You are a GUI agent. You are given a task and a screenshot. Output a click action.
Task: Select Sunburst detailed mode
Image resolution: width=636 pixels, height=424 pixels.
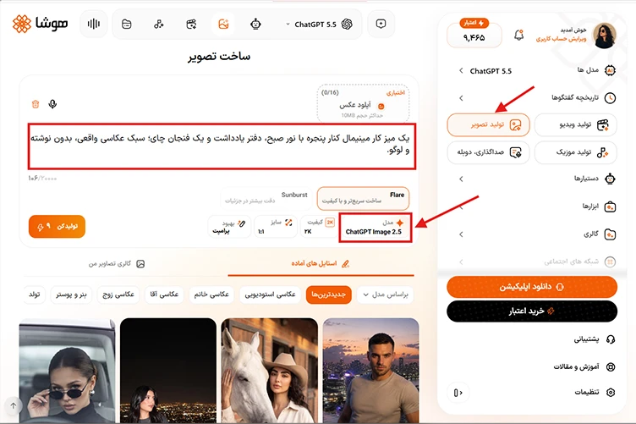click(266, 198)
